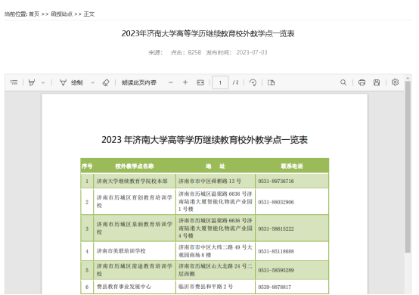Go to 首页 breadcrumb link

click(x=34, y=14)
